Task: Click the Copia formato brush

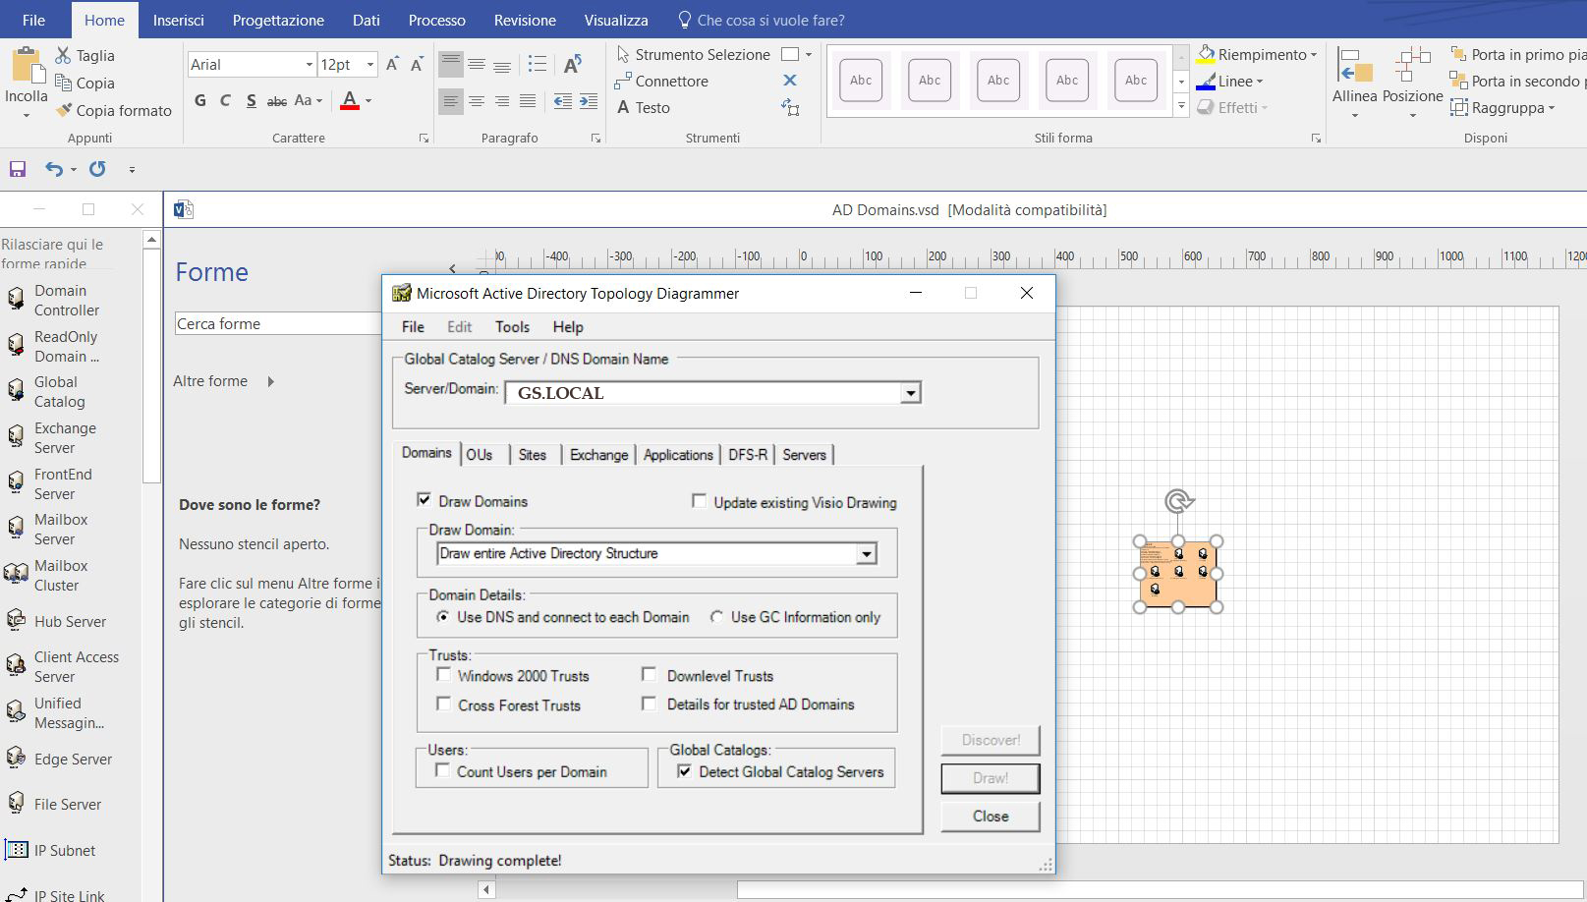Action: point(64,110)
